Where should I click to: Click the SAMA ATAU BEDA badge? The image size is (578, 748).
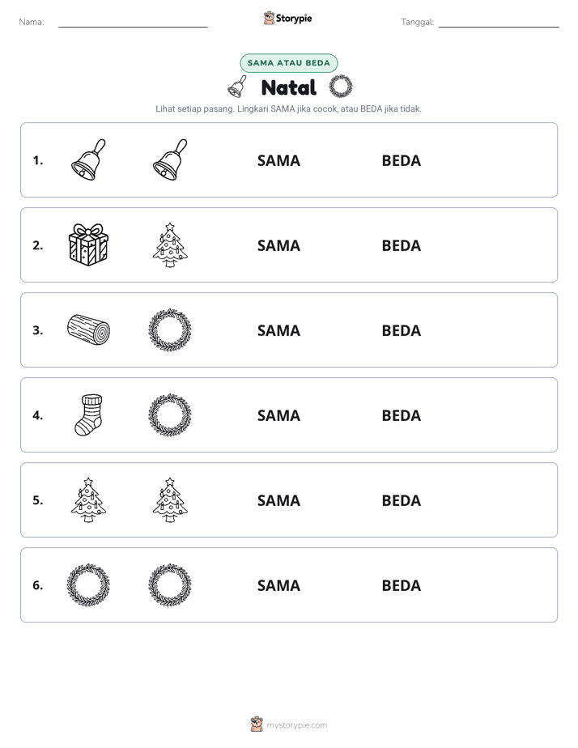(x=288, y=63)
